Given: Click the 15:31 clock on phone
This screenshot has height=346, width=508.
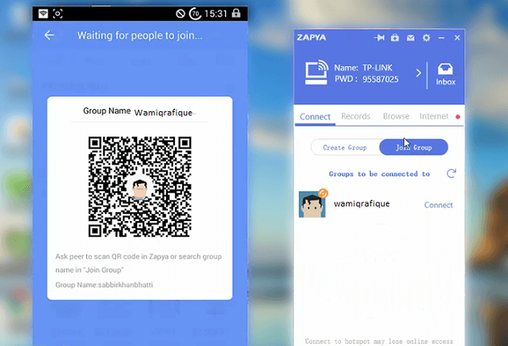Looking at the screenshot, I should click(x=216, y=14).
